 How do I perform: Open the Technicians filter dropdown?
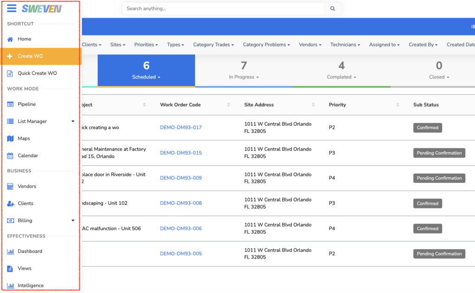pos(345,45)
